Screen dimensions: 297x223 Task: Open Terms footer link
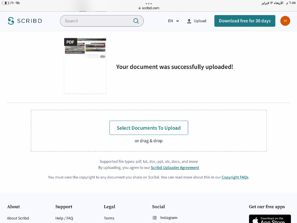coord(109,218)
